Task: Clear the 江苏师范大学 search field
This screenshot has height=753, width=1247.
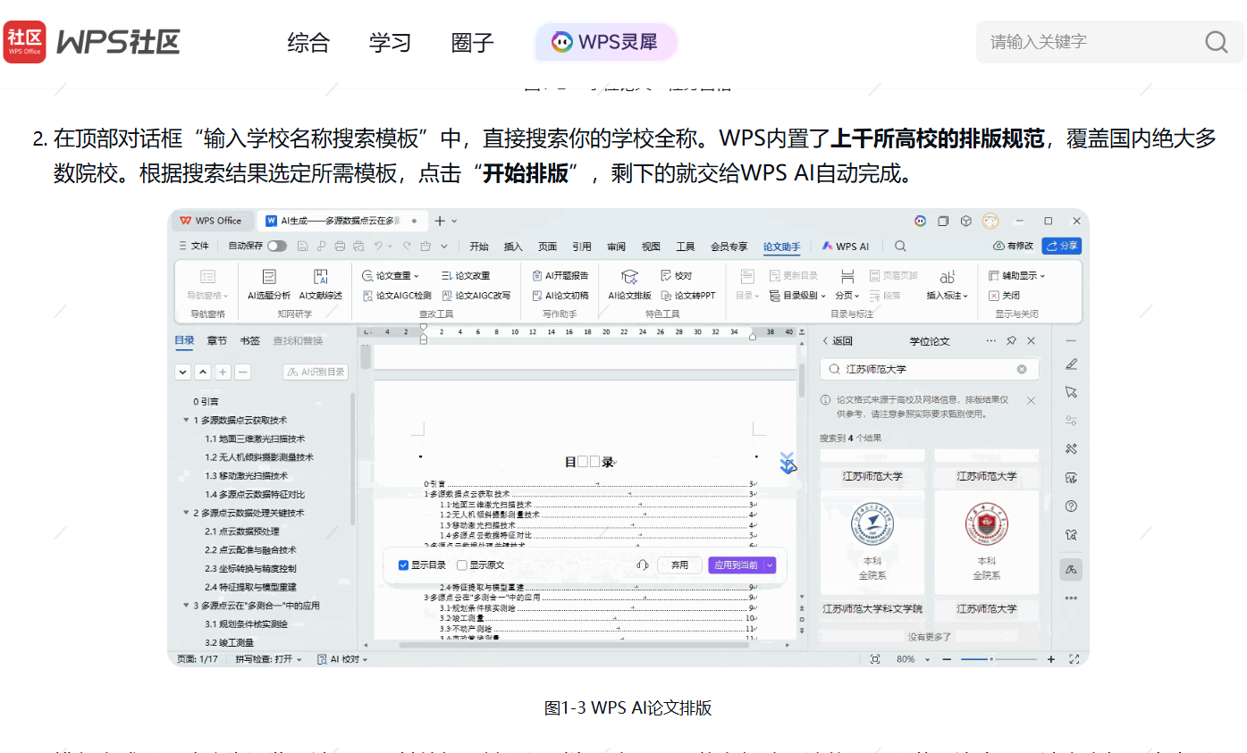Action: (1022, 369)
